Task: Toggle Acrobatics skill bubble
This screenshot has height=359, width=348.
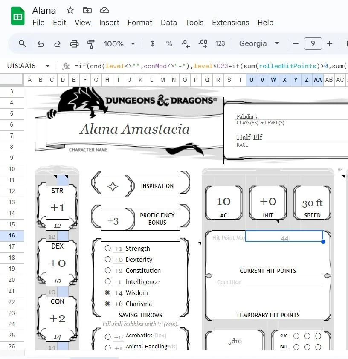Action: click(x=107, y=337)
